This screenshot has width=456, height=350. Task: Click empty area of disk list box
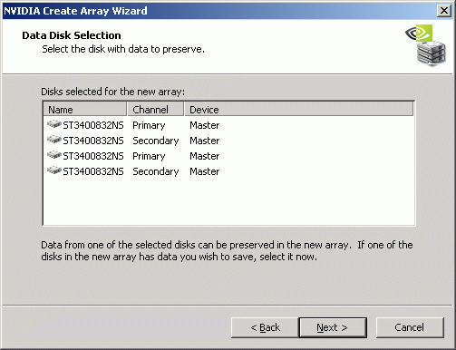(228, 201)
